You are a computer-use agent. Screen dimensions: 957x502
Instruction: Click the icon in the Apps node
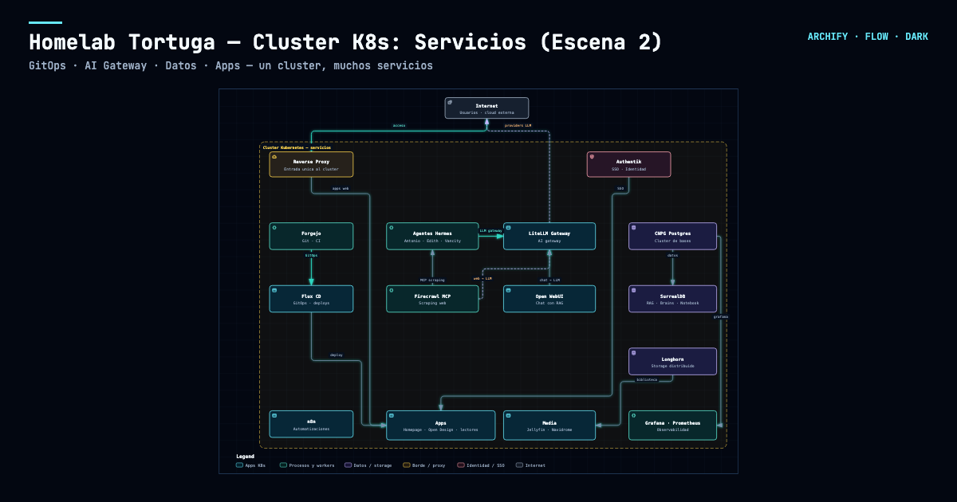pos(392,415)
